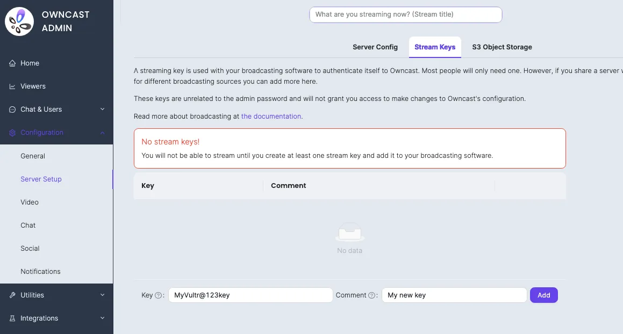623x334 pixels.
Task: Click the Chat & Users bubble icon
Action: click(x=12, y=109)
